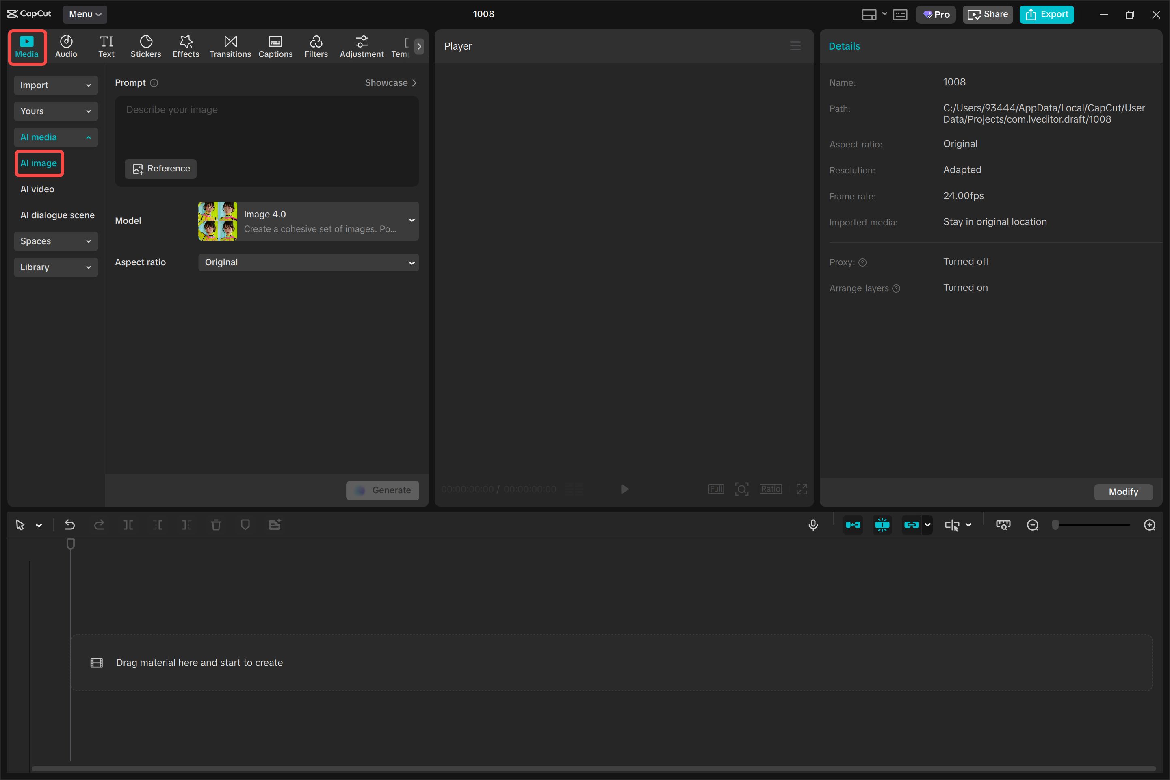Click the Generate button
Image resolution: width=1170 pixels, height=780 pixels.
pyautogui.click(x=383, y=490)
